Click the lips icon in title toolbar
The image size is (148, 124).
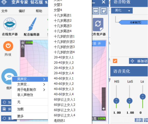[96, 11]
